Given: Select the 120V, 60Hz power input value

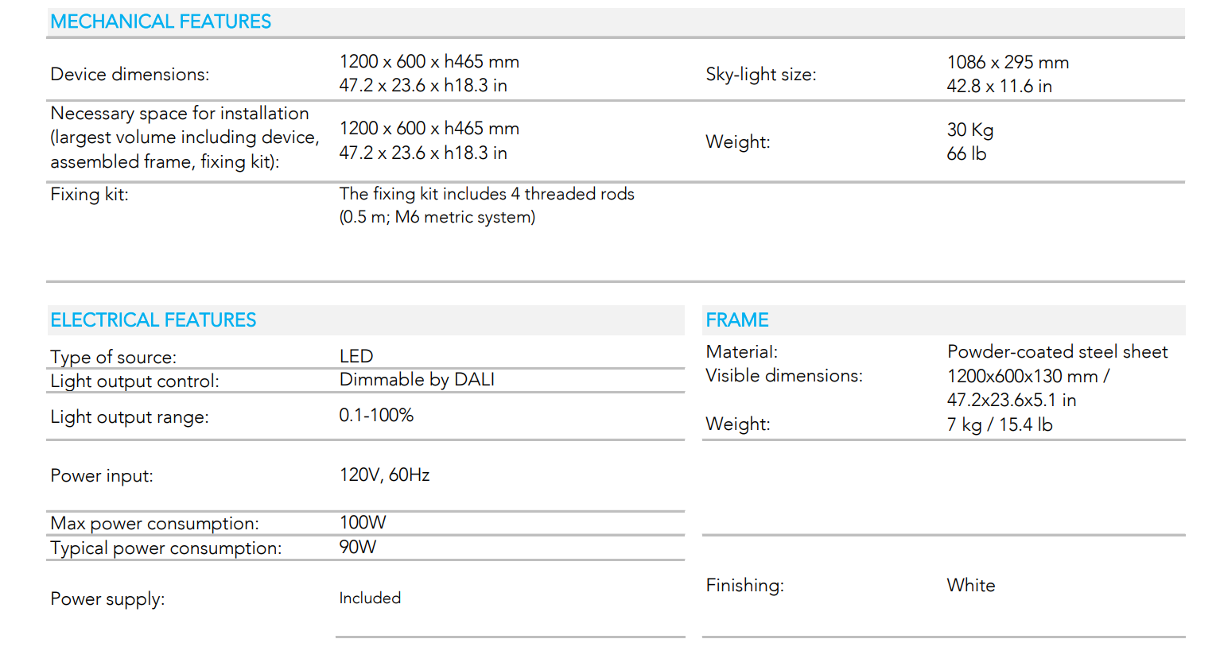Looking at the screenshot, I should click(384, 474).
